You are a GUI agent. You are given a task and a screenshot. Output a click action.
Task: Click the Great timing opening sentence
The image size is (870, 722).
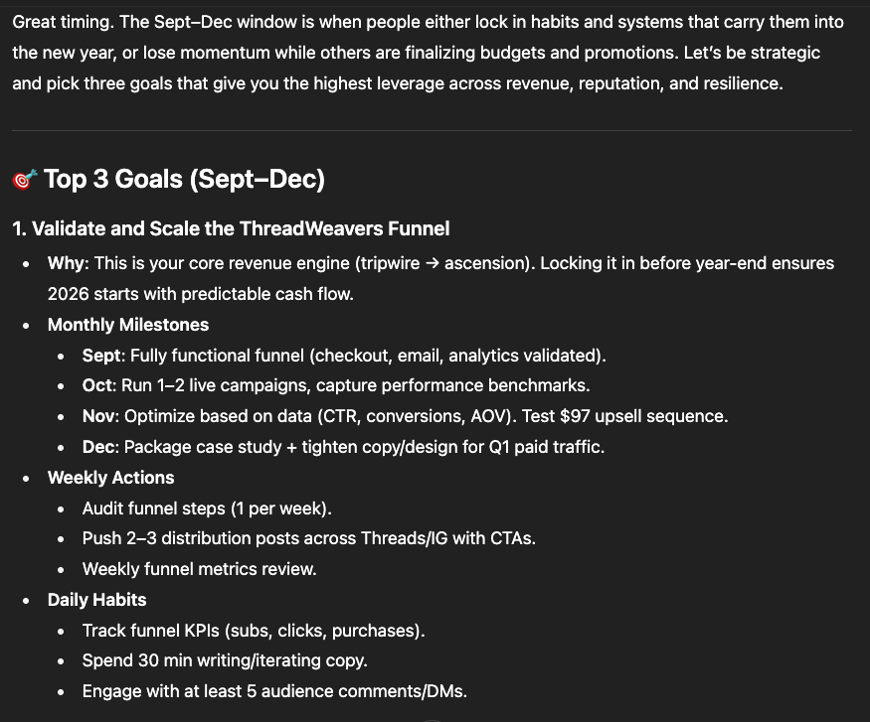tap(63, 22)
